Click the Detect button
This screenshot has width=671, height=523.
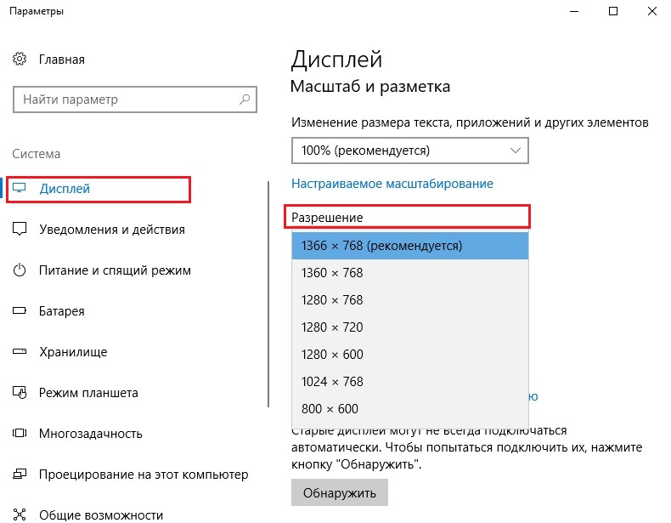coord(340,492)
